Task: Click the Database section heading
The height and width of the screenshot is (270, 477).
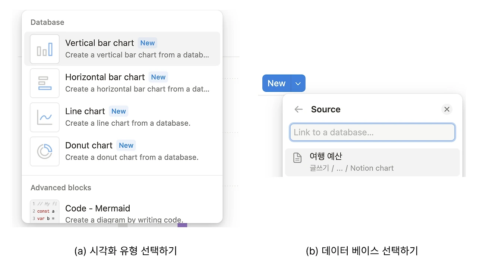Action: click(47, 22)
